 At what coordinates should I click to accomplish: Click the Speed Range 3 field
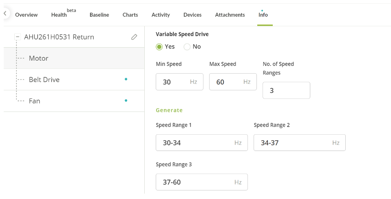coord(202,182)
